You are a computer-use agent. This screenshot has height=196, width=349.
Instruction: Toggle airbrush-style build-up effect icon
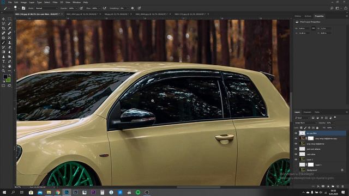point(104,8)
